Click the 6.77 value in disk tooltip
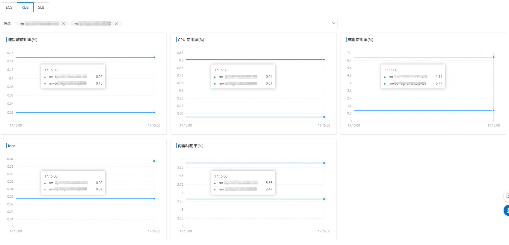The height and width of the screenshot is (245, 509). (x=439, y=83)
